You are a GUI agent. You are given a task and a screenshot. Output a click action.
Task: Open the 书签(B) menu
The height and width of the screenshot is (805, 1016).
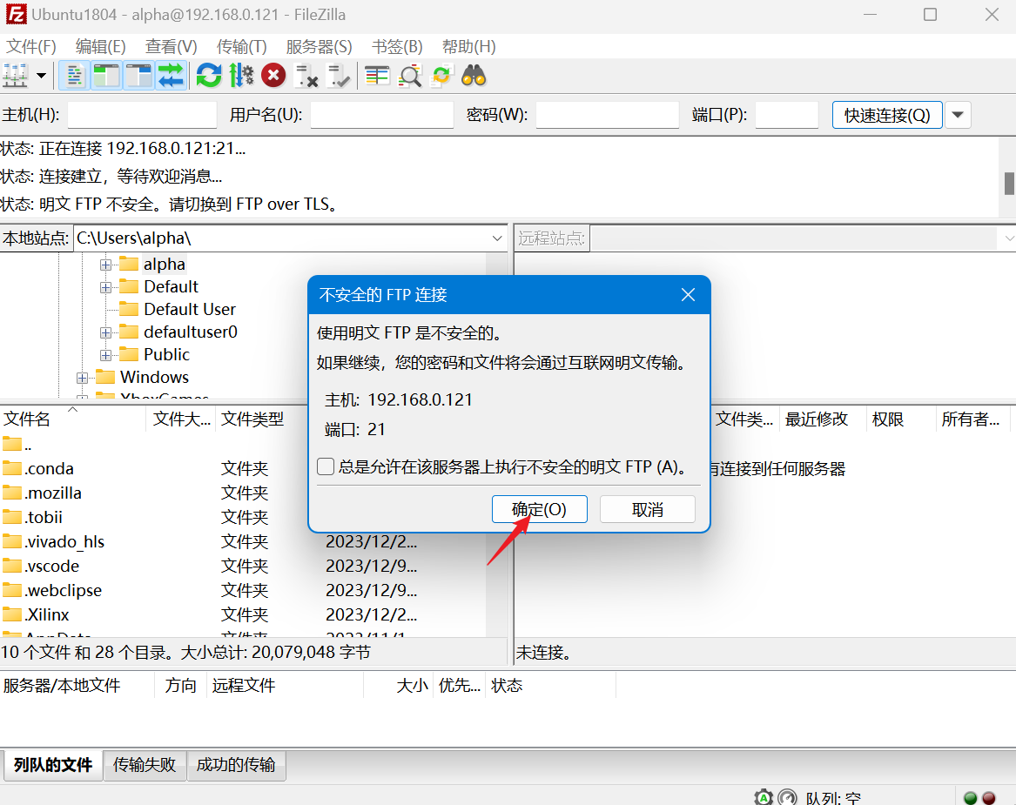click(397, 47)
